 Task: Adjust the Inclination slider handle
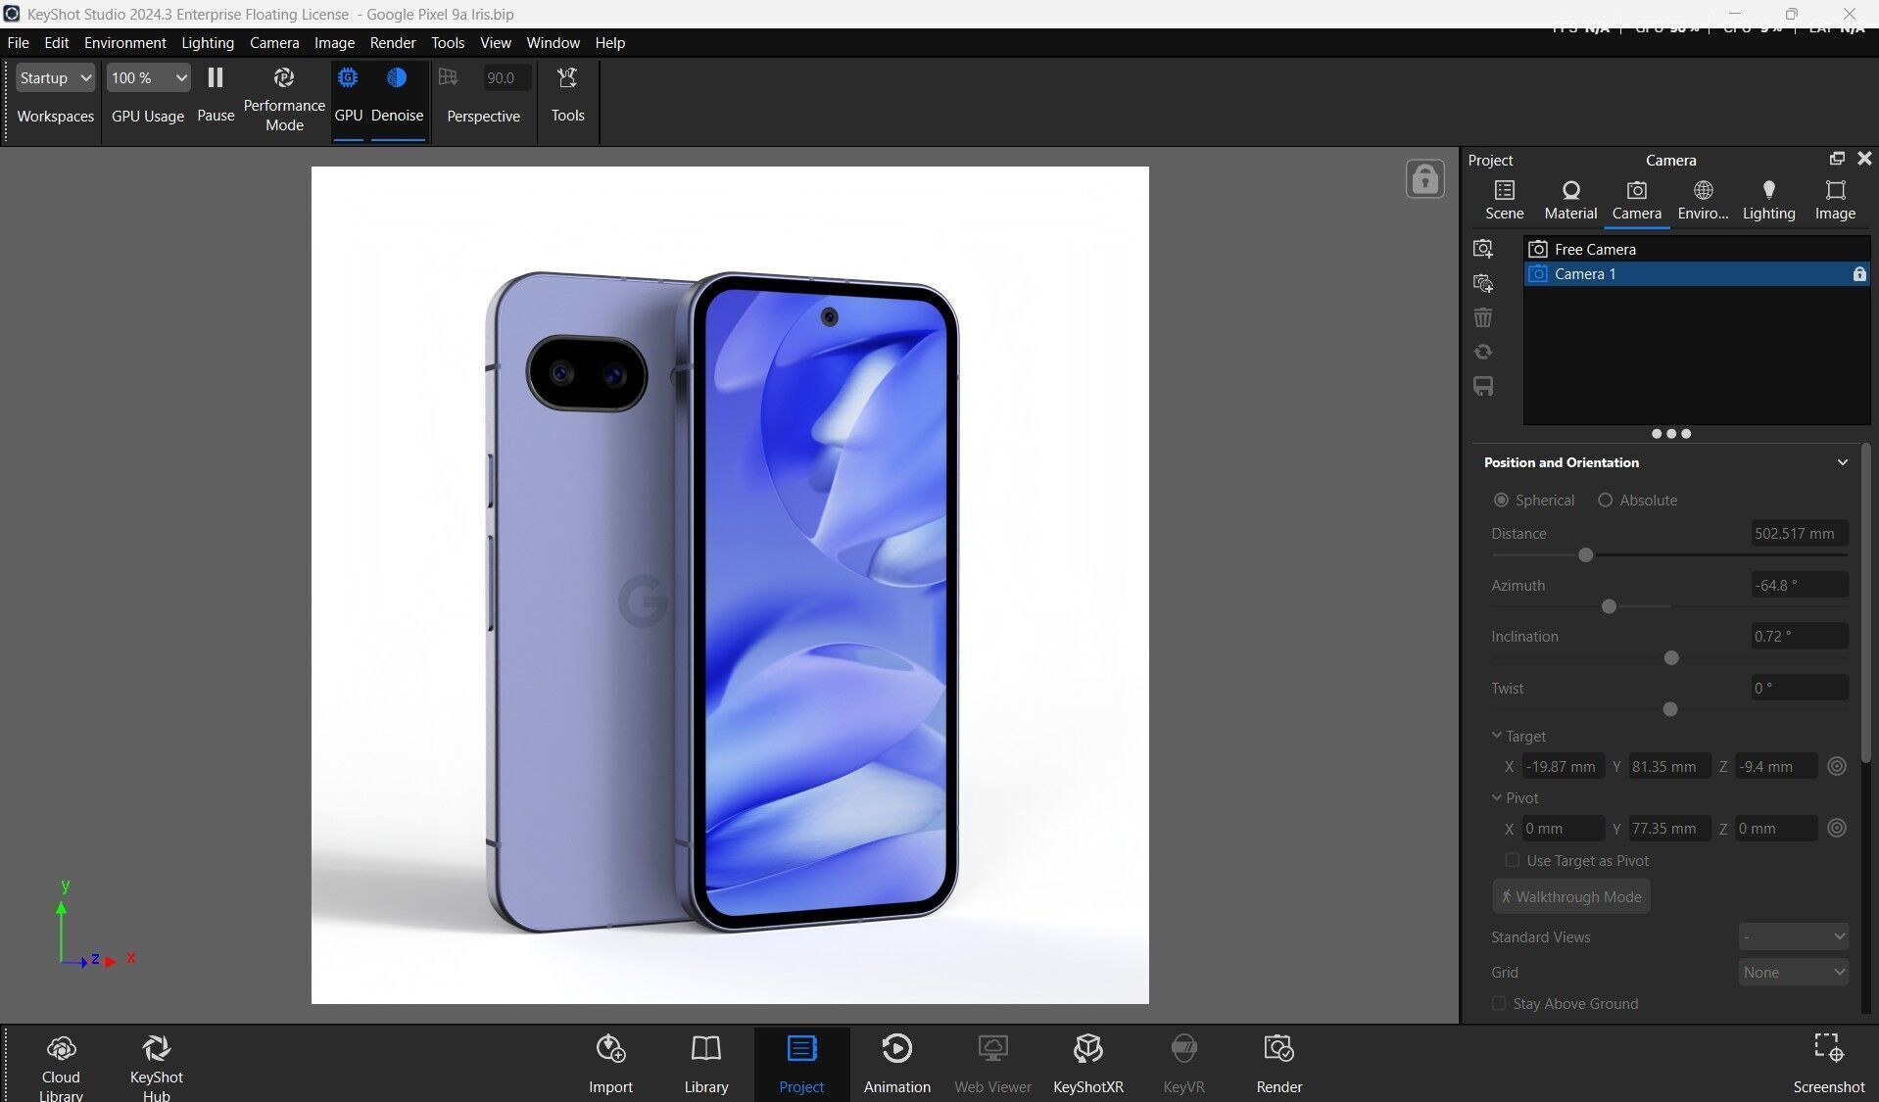[x=1671, y=658]
